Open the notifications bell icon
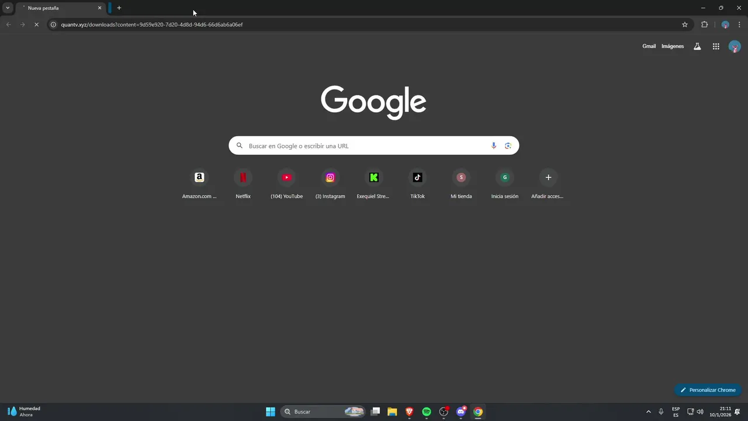 [737, 412]
